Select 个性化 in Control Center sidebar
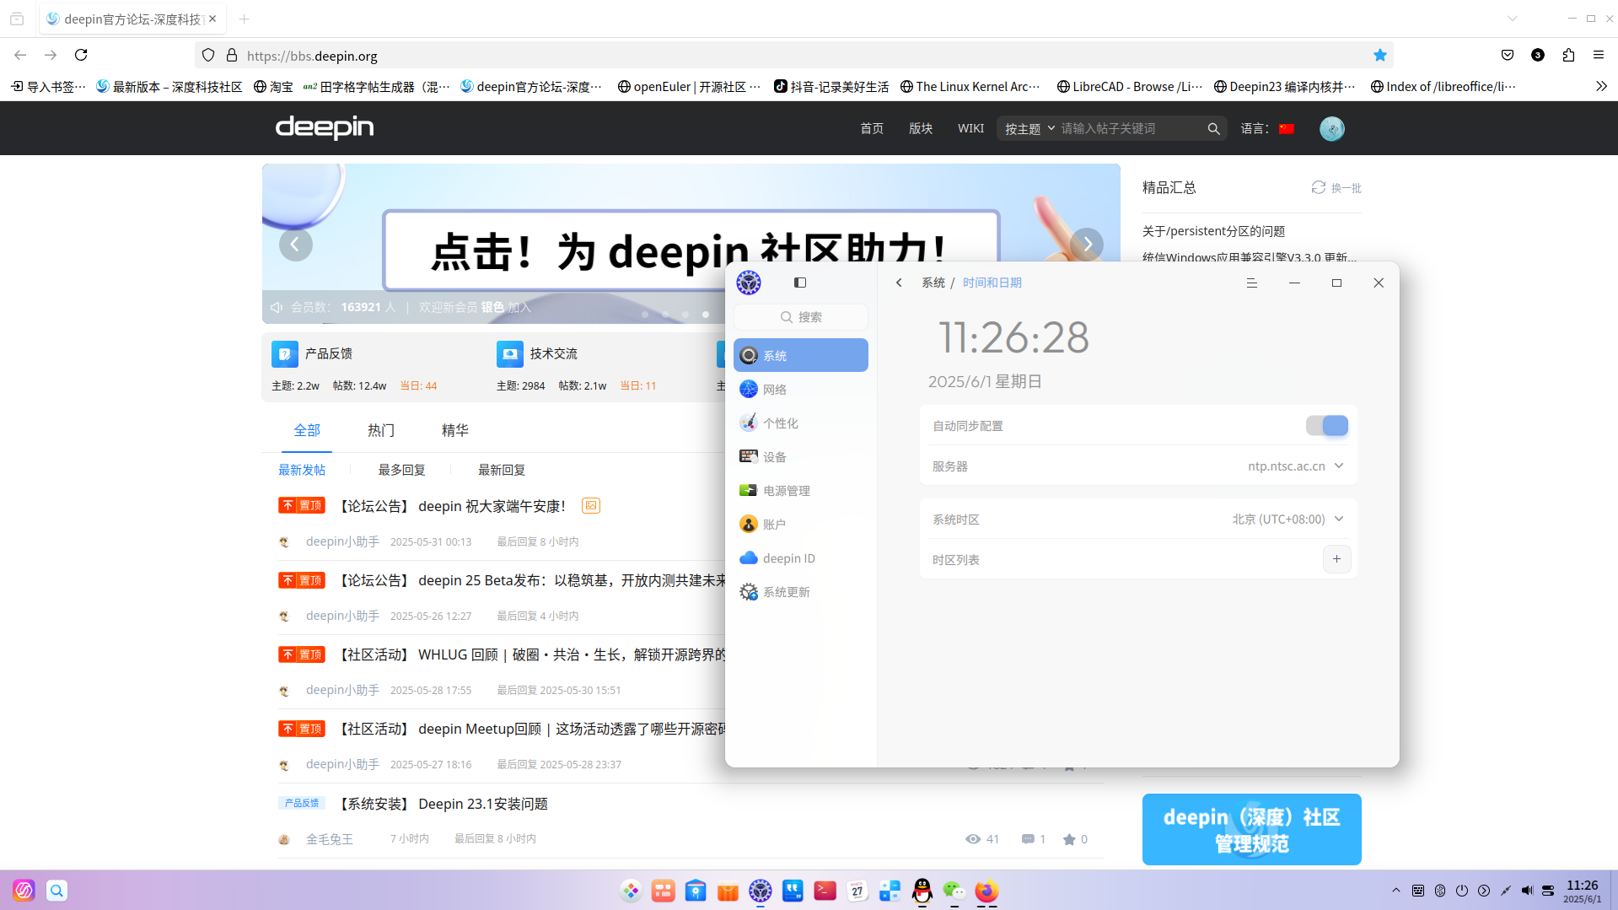 click(801, 423)
